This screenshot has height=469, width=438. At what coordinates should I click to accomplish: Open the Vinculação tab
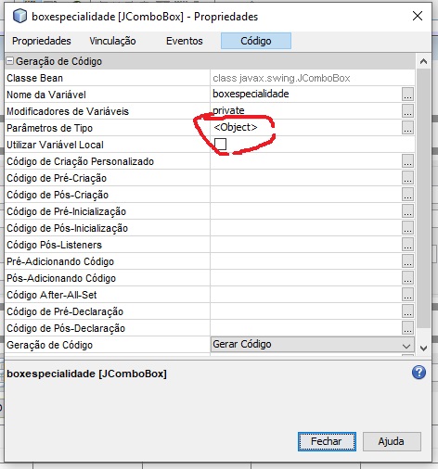click(x=112, y=41)
